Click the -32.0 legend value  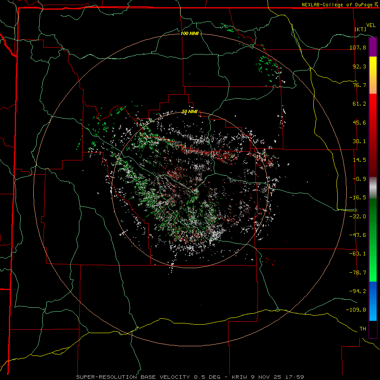358,217
